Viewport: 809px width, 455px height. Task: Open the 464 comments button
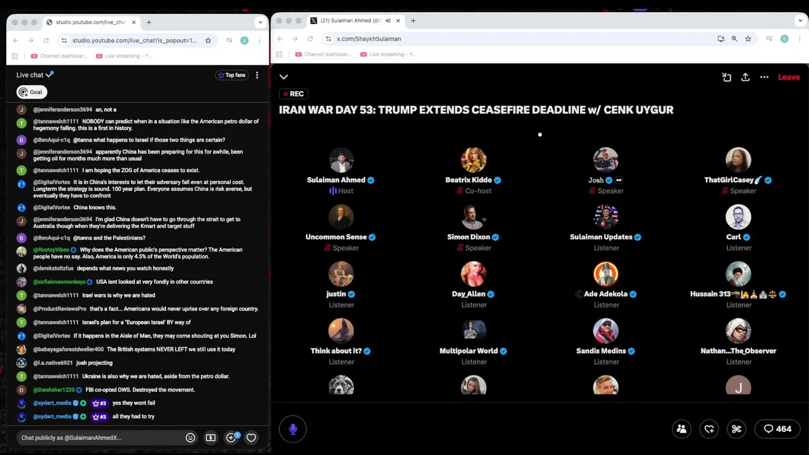point(777,429)
